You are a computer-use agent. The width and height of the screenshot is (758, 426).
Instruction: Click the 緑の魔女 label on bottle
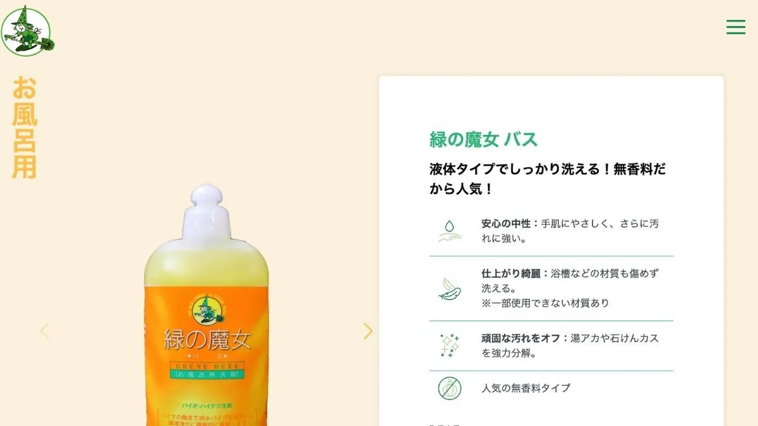pos(207,340)
